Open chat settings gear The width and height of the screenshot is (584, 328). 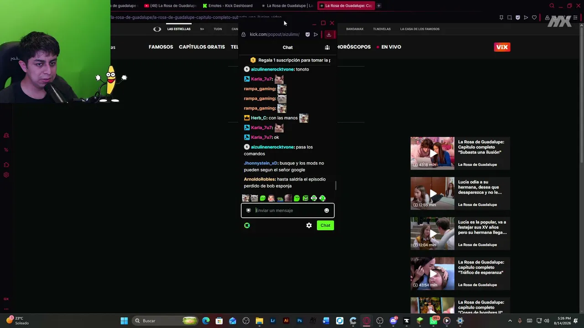coord(309,225)
